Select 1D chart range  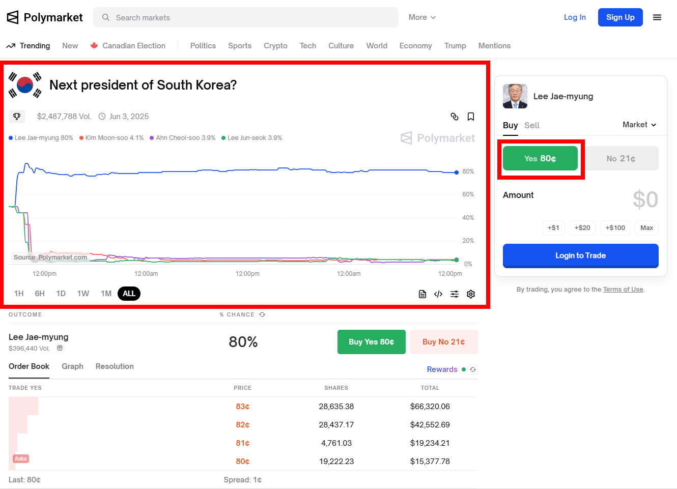point(61,294)
